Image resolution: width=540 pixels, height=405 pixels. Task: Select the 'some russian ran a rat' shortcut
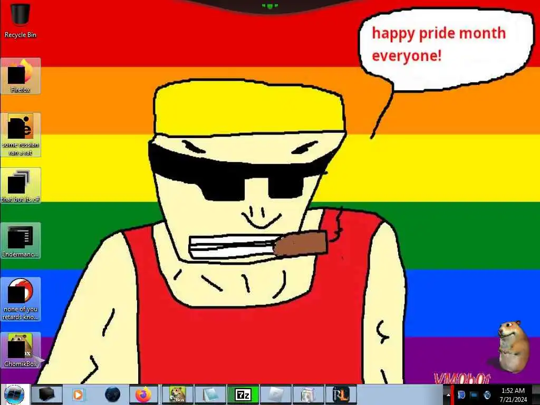click(21, 134)
